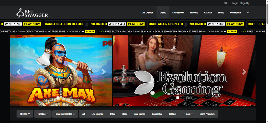Click the Bet Swagger logo

coord(32,13)
